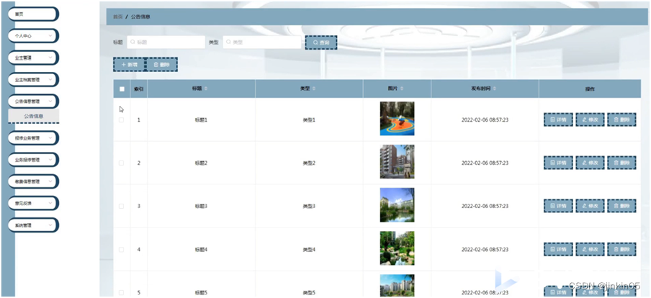Click 修改 edit button for row 2
Screen dimensions: 651x298
(590, 163)
